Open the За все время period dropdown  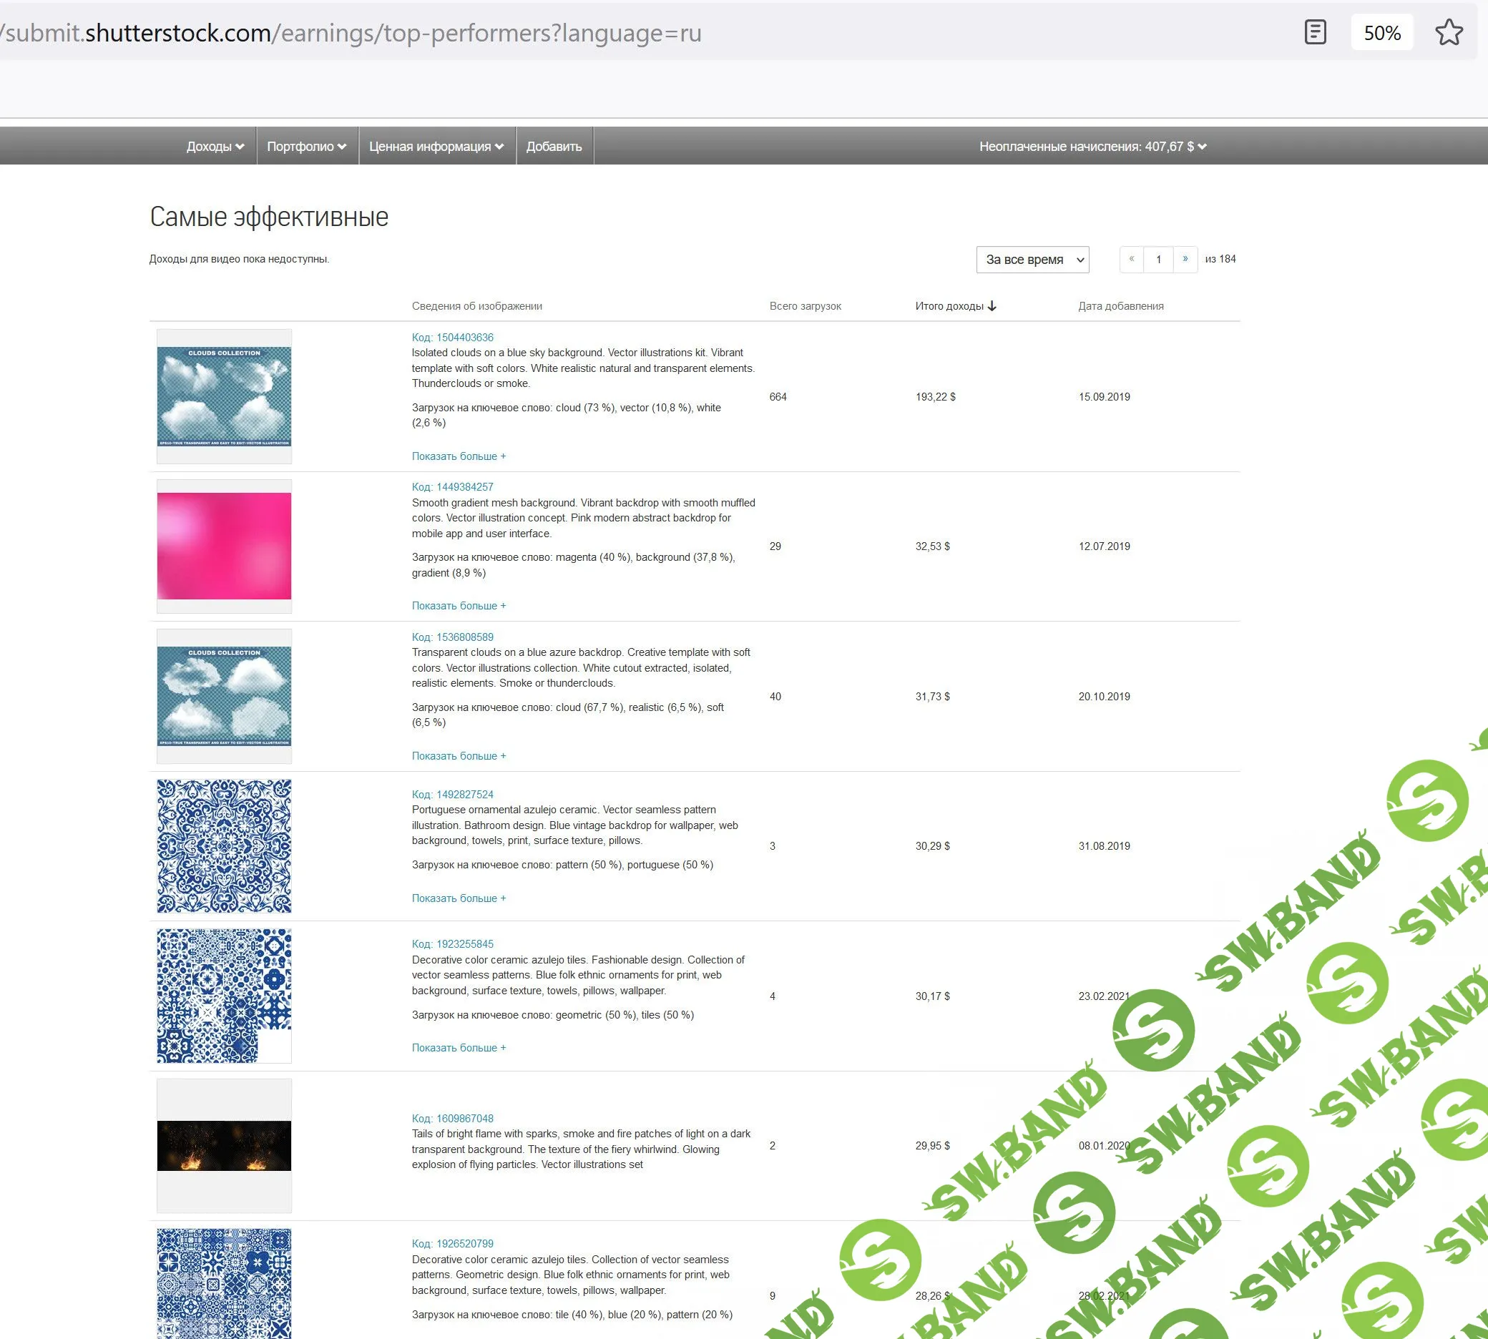point(1032,260)
